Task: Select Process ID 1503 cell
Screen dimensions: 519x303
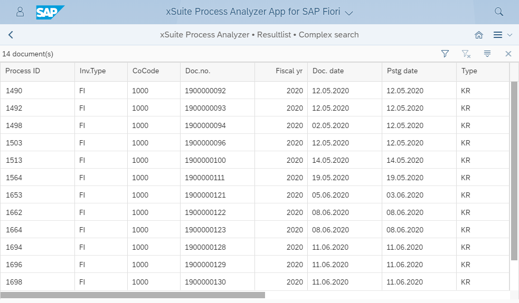Action: pyautogui.click(x=37, y=143)
